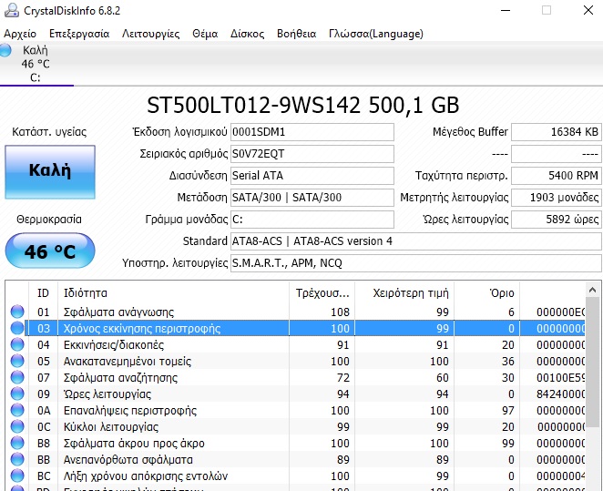
Task: Click the blue health orb for drive C:
Action: [5, 50]
